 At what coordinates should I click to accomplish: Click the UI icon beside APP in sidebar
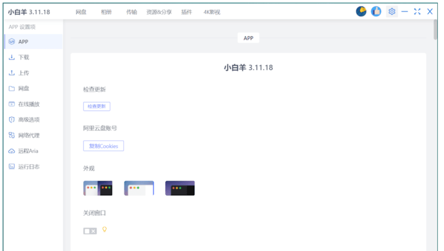coord(12,42)
